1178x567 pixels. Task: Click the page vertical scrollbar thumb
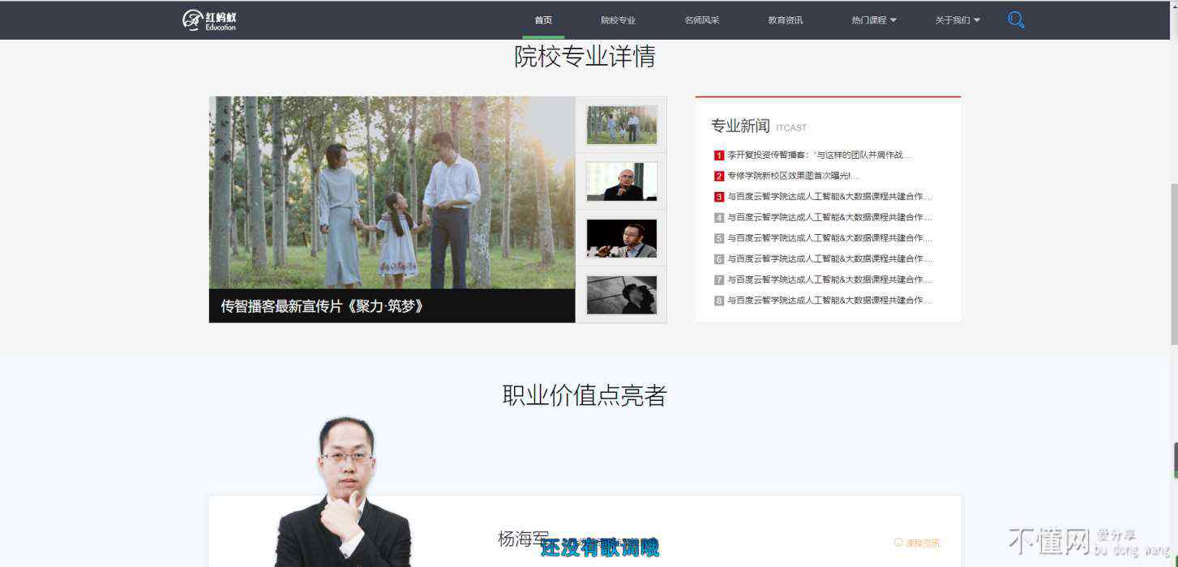(x=1174, y=263)
